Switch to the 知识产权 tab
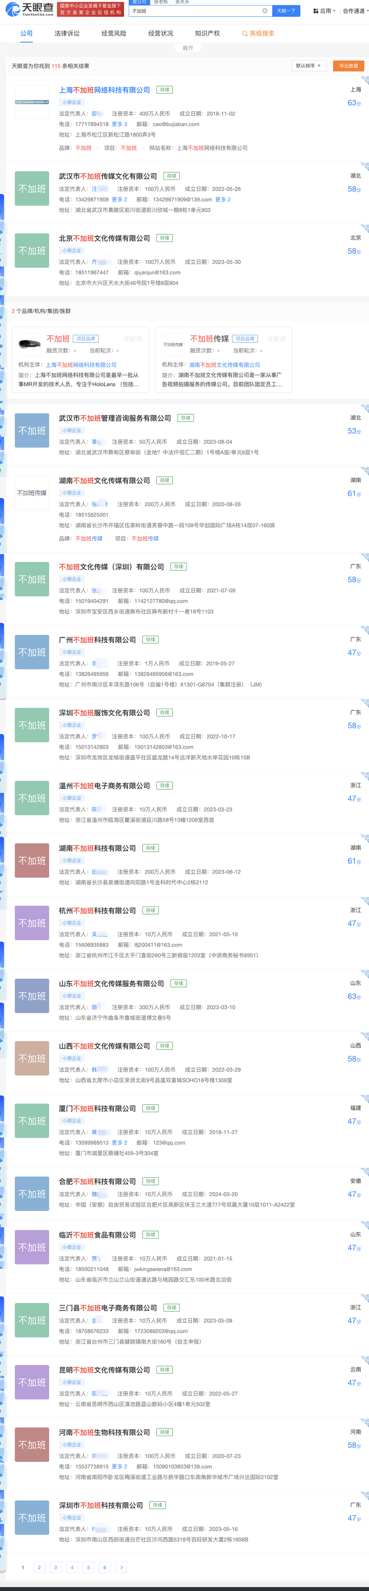The image size is (369, 1591). 208,33
